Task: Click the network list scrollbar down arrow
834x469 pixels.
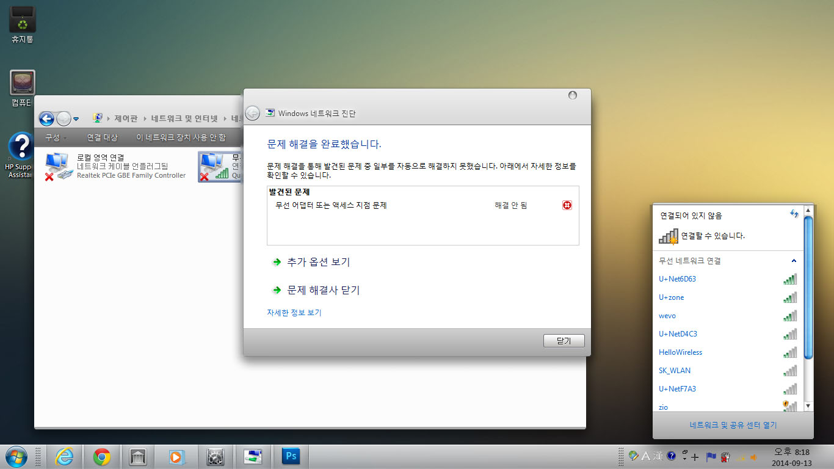Action: [x=808, y=405]
